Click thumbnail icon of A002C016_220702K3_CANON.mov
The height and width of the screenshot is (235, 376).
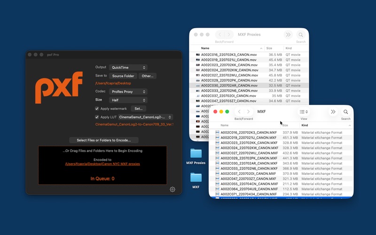coord(198,55)
